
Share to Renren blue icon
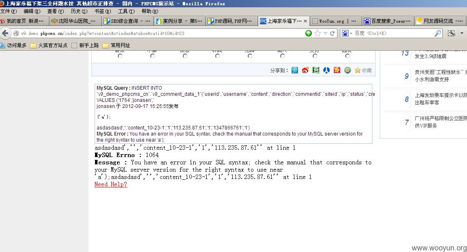326,70
